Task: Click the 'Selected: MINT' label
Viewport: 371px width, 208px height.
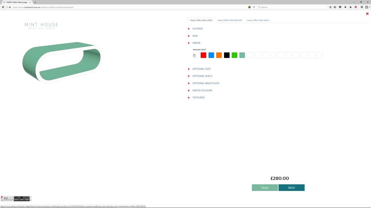Action: pyautogui.click(x=199, y=50)
